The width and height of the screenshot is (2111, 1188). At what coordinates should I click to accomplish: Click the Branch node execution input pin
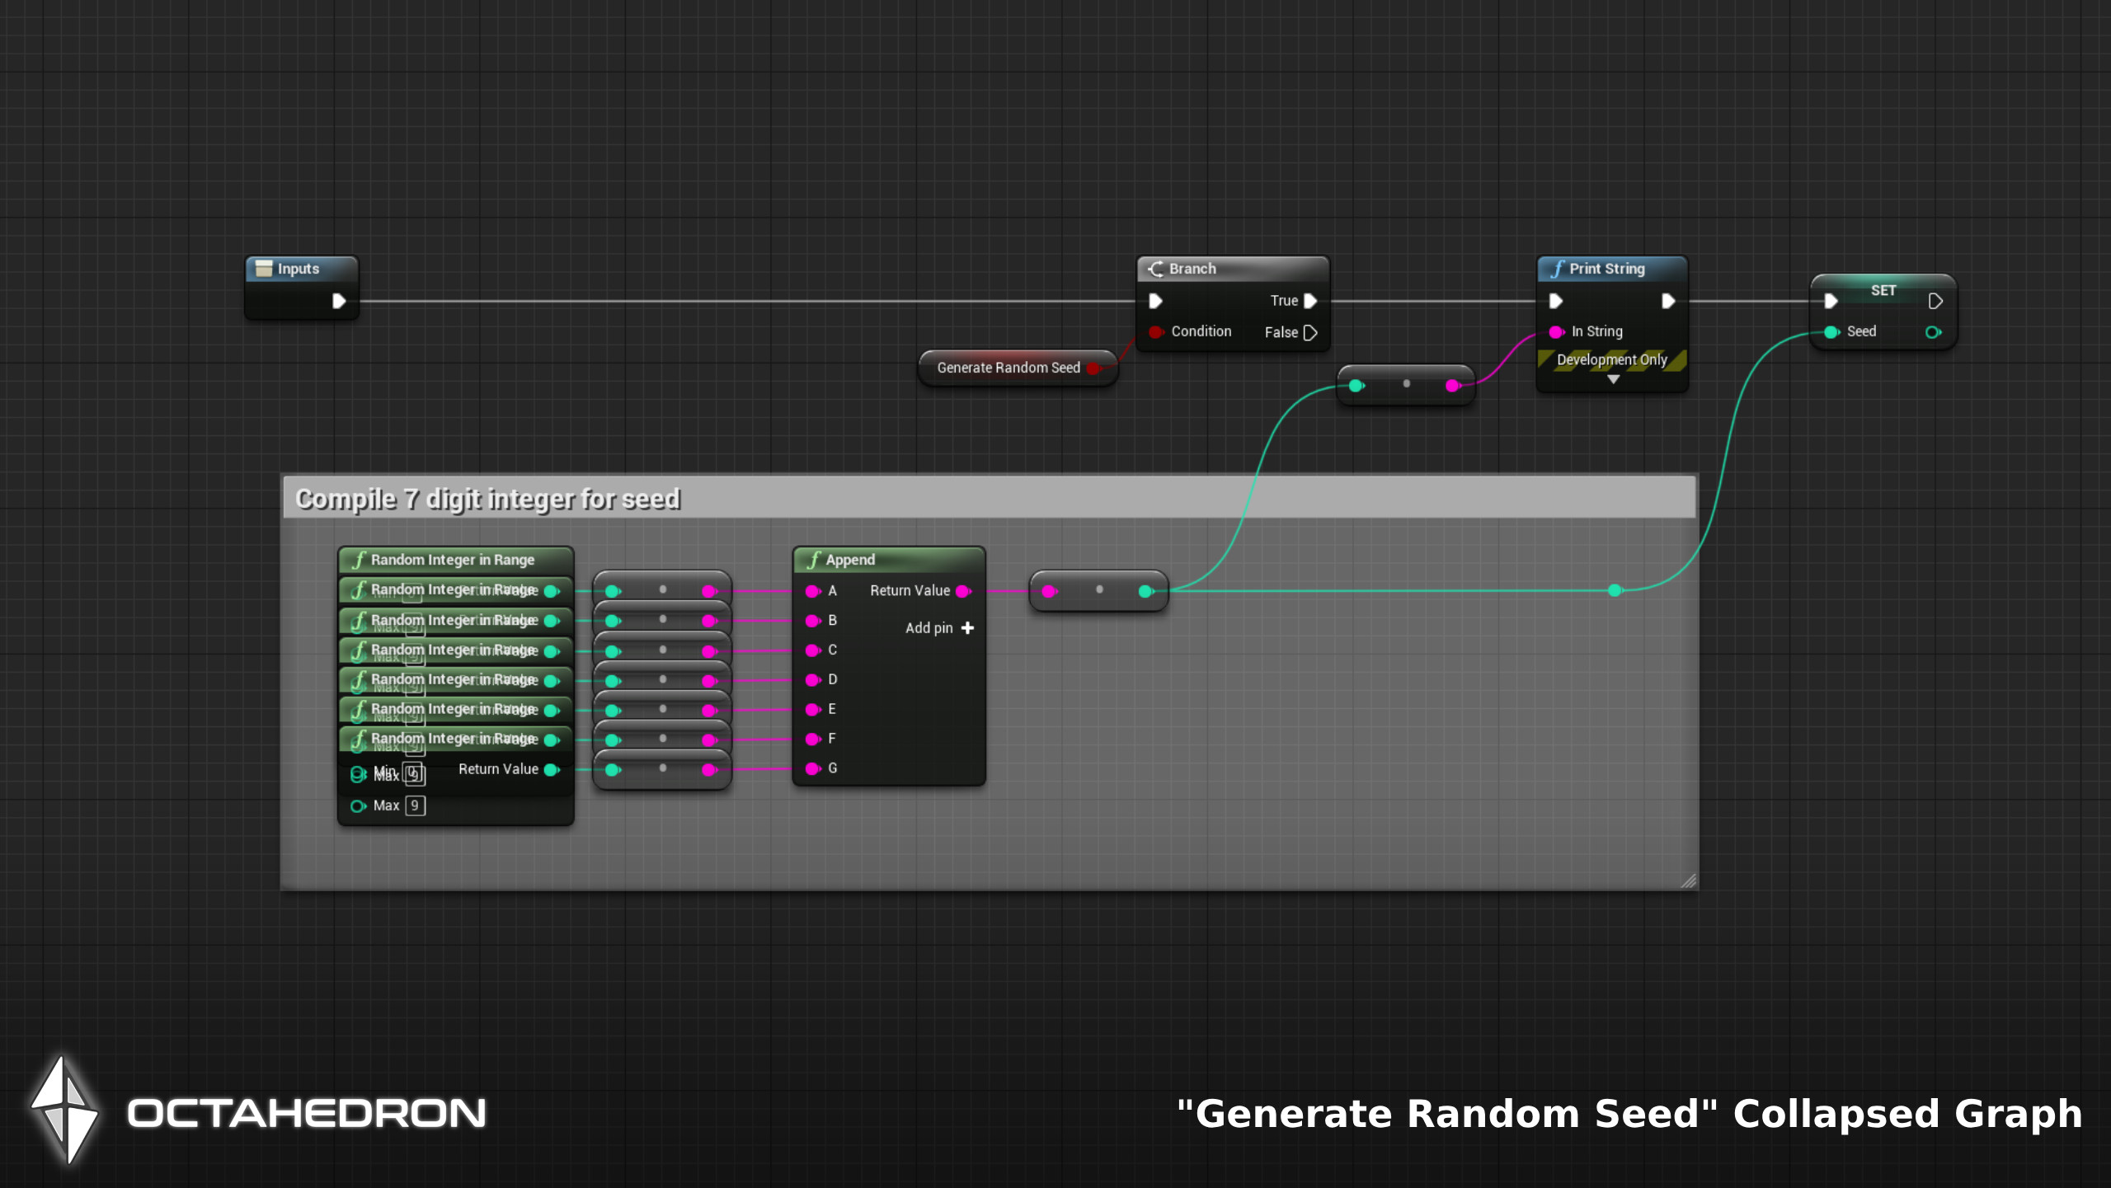pyautogui.click(x=1155, y=301)
